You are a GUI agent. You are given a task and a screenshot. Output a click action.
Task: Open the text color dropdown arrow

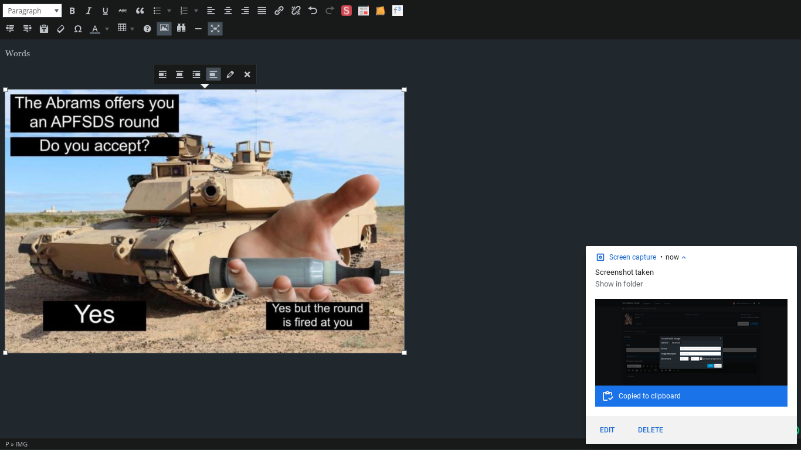point(106,28)
